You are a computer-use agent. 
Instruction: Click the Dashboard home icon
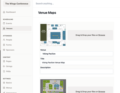tap(4, 12)
